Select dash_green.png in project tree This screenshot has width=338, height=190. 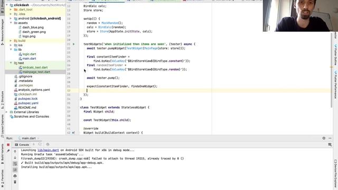click(34, 32)
